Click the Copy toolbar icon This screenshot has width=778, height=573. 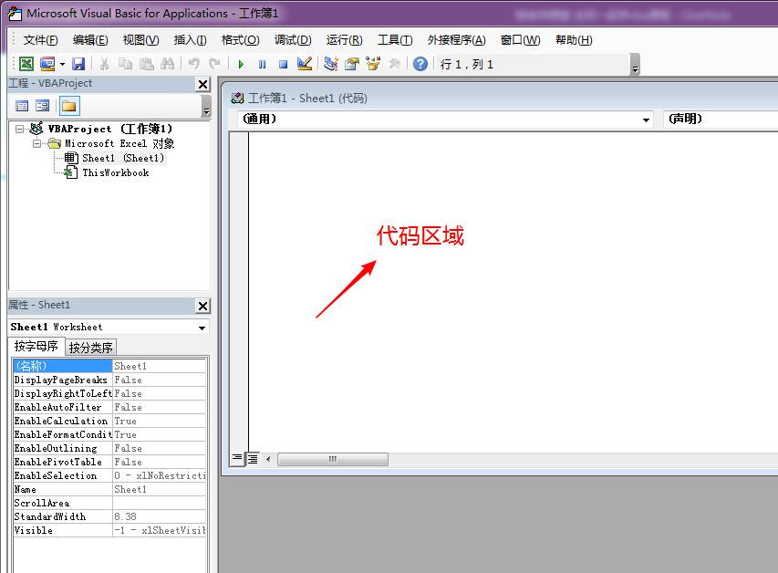click(125, 64)
